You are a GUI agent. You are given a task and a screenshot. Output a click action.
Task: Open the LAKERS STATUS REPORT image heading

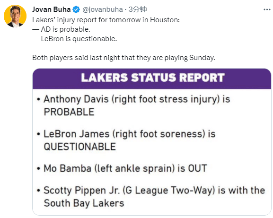click(153, 78)
